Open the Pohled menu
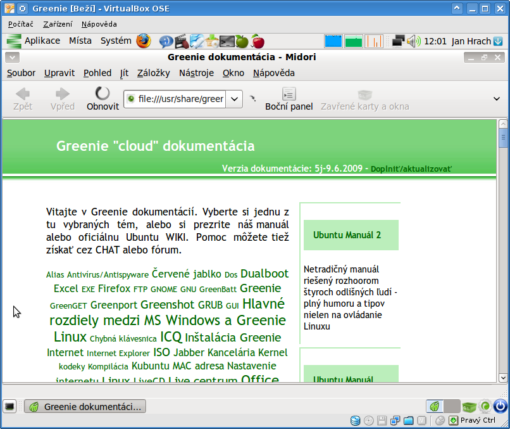The width and height of the screenshot is (510, 429). click(97, 73)
